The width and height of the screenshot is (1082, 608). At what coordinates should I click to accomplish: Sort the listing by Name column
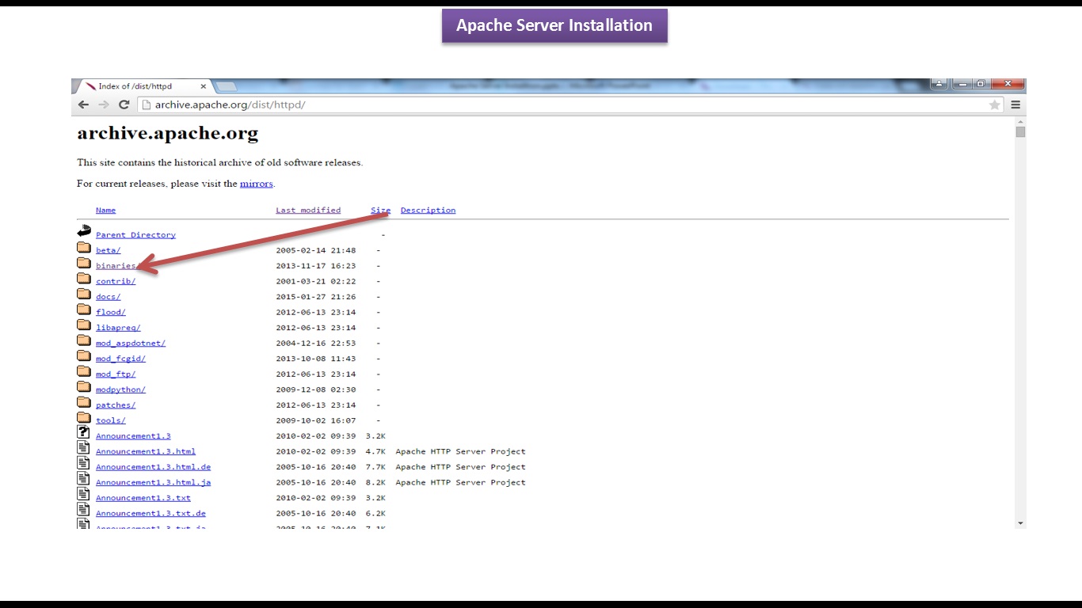pyautogui.click(x=105, y=211)
